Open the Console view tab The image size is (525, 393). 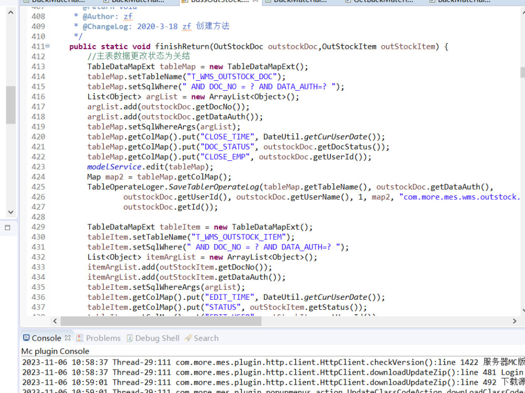coord(46,338)
